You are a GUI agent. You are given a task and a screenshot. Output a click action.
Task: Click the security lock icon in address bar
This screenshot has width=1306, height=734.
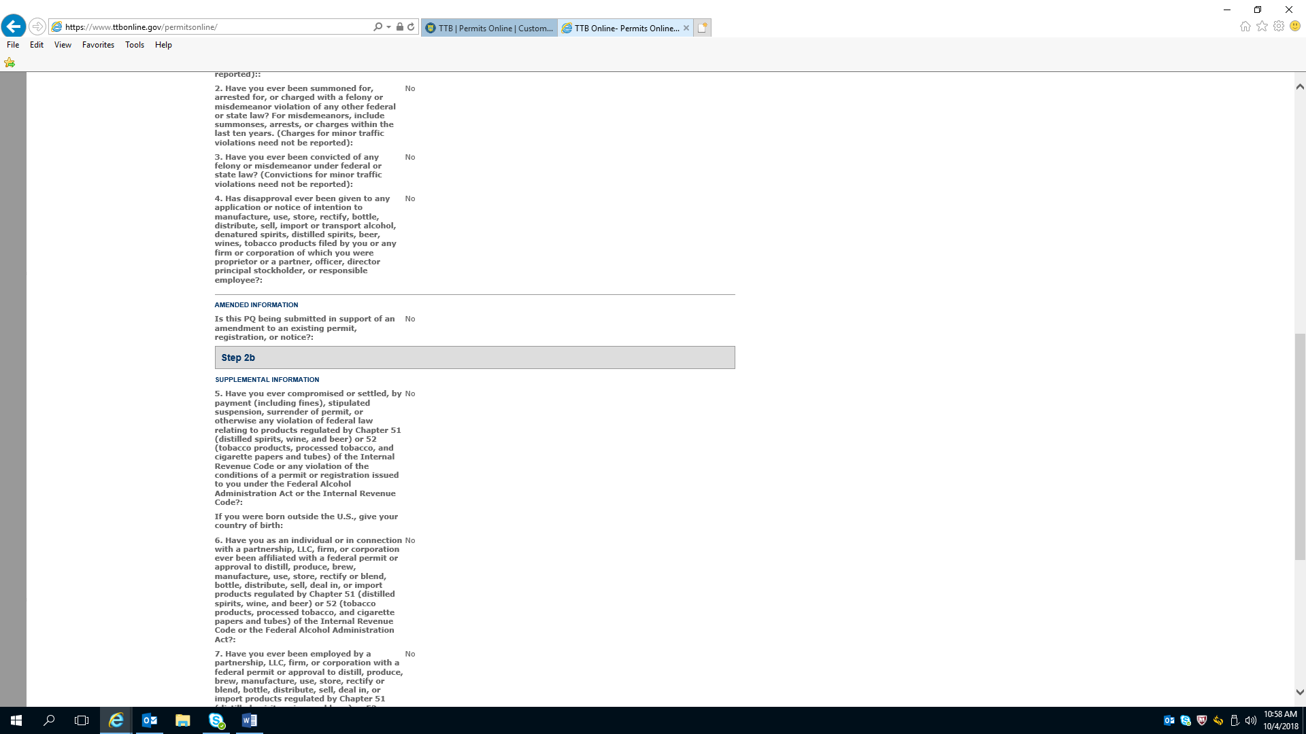tap(400, 27)
